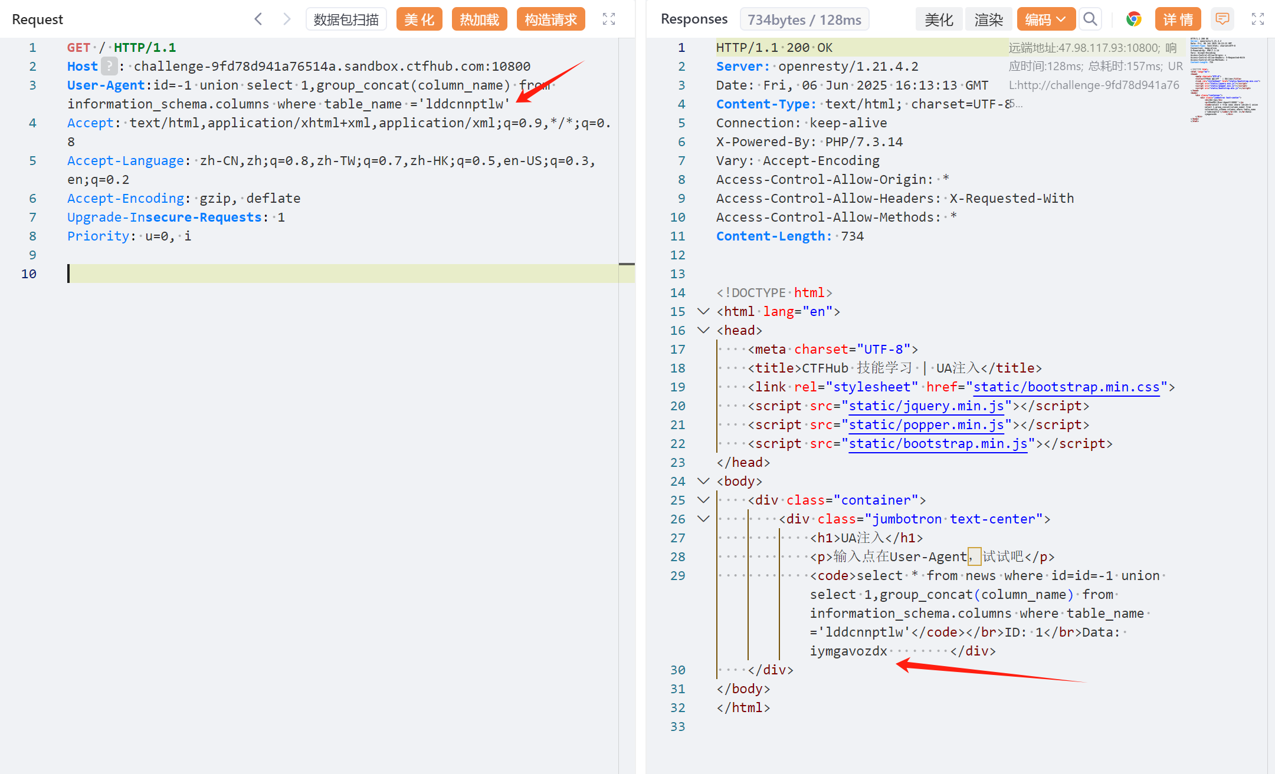Screen dimensions: 1275x774
Task: Go back to previous request arrow
Action: click(x=258, y=19)
